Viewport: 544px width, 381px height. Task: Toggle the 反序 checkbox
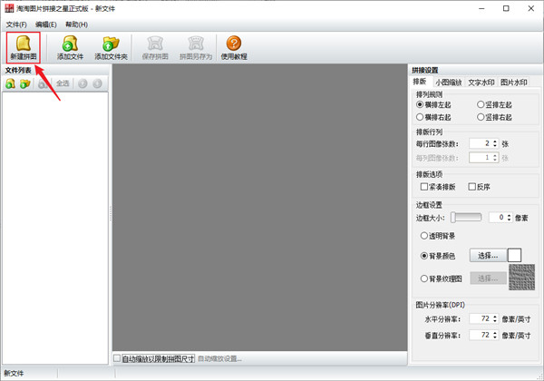click(x=472, y=187)
